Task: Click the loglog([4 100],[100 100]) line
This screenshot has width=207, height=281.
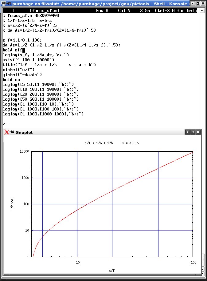Action: pos(41,109)
